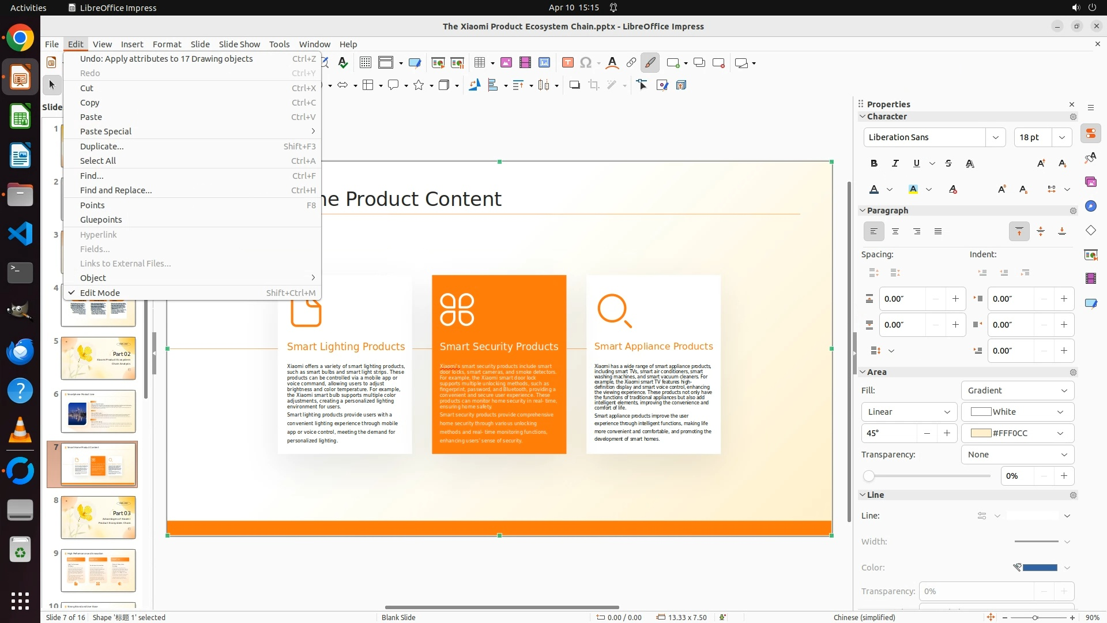Toggle Italic in Character panel
Screen dimensions: 1107x623
(x=895, y=164)
